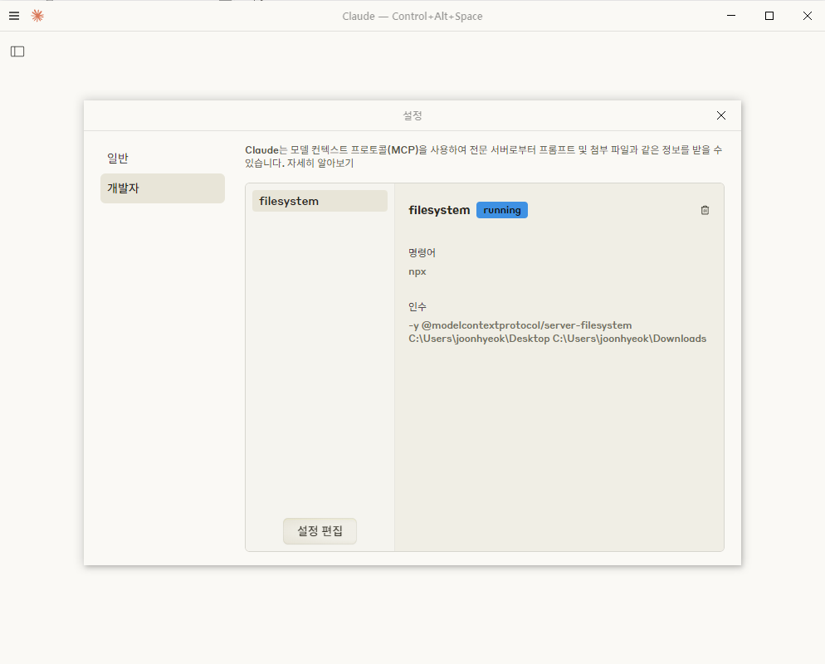The image size is (825, 664).
Task: Delete the filesystem server via trash icon
Action: point(705,210)
